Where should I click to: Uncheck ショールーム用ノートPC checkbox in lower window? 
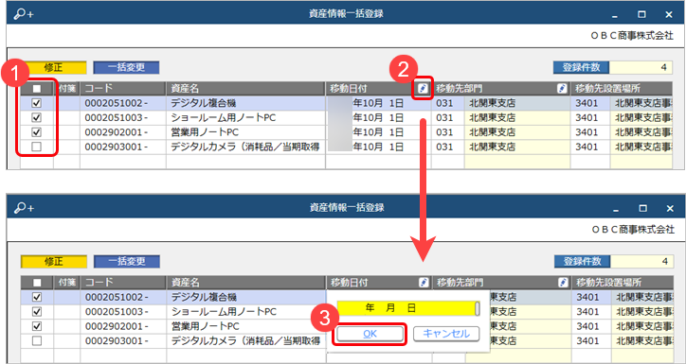[37, 312]
